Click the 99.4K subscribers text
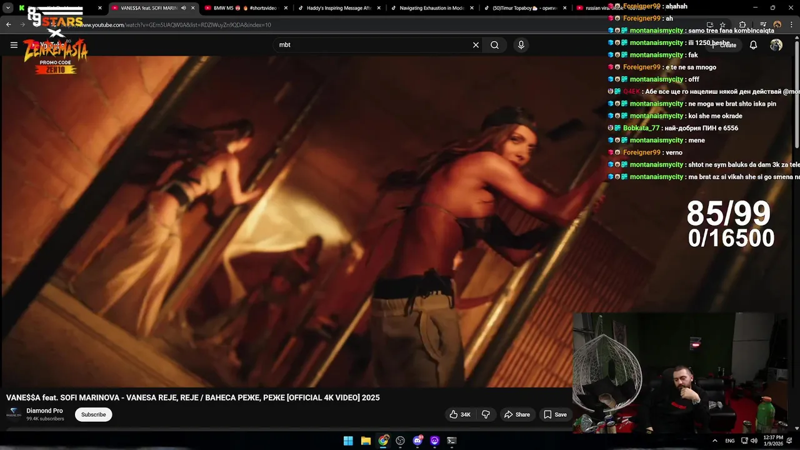 tap(45, 419)
